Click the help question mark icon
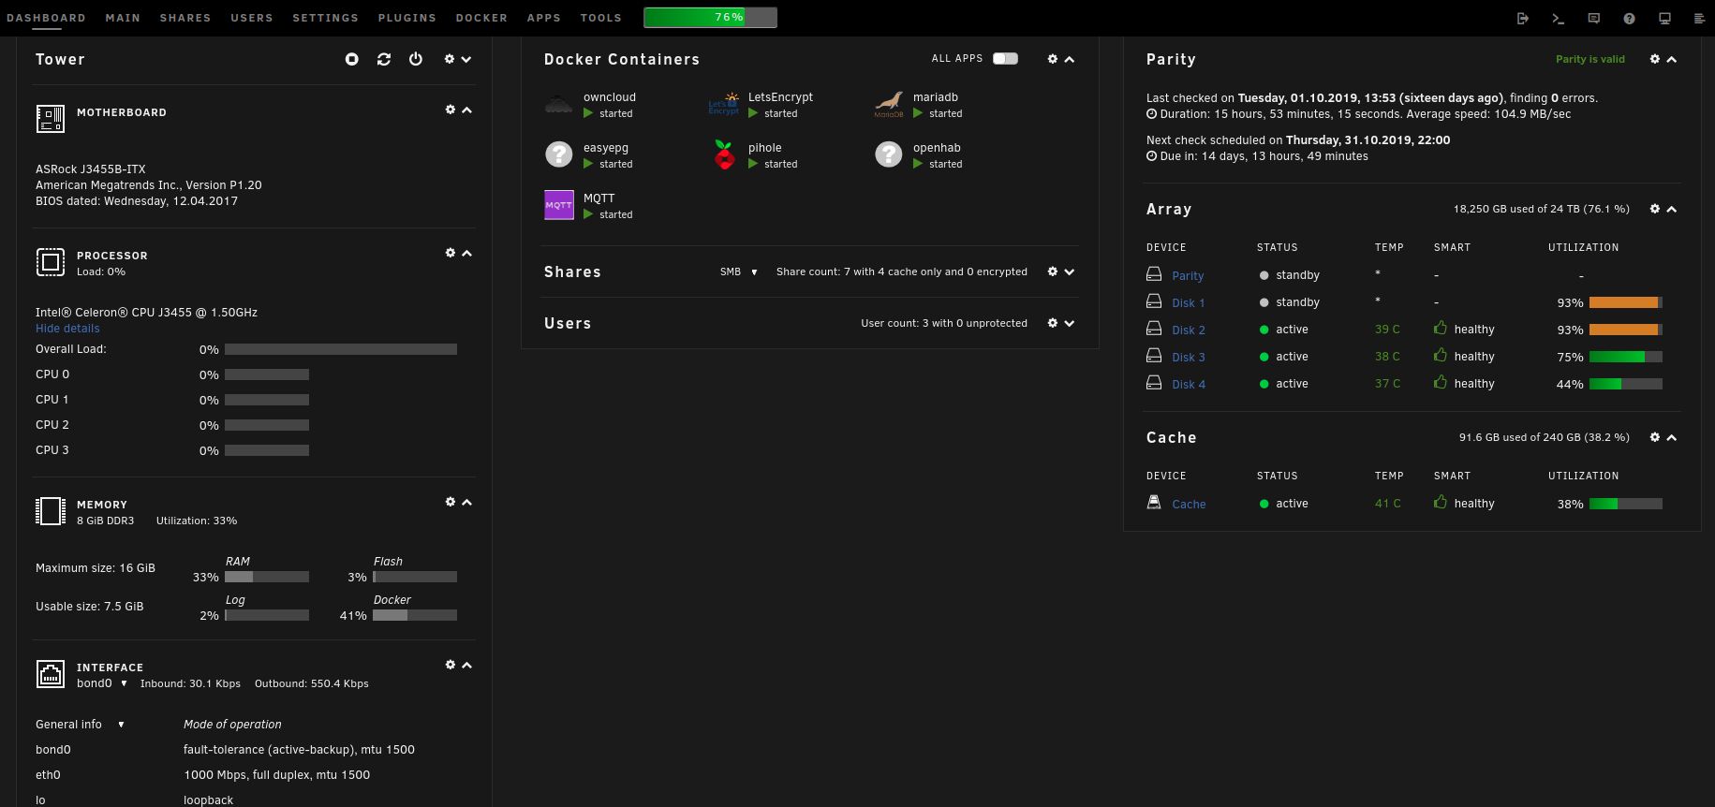 click(x=1629, y=18)
